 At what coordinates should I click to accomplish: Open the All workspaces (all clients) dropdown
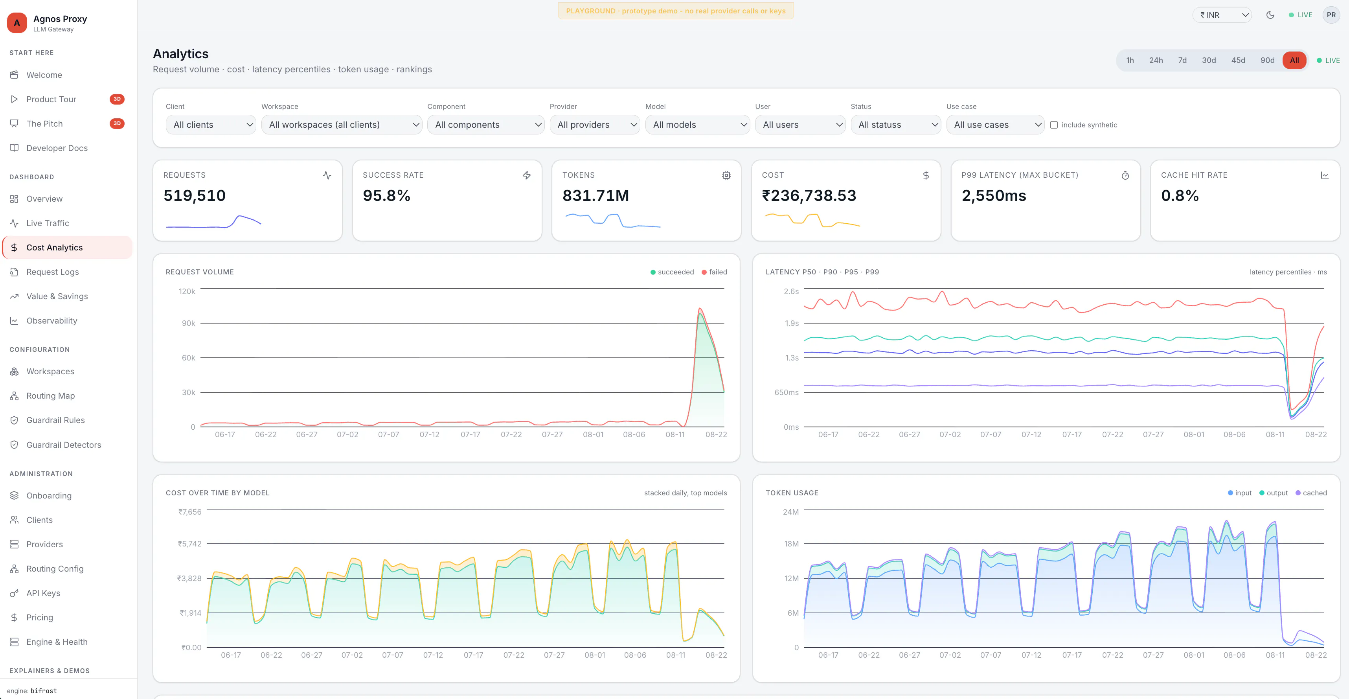tap(342, 125)
